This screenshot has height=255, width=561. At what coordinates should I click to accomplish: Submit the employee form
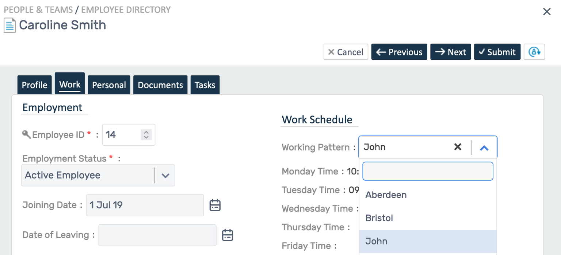pos(497,52)
